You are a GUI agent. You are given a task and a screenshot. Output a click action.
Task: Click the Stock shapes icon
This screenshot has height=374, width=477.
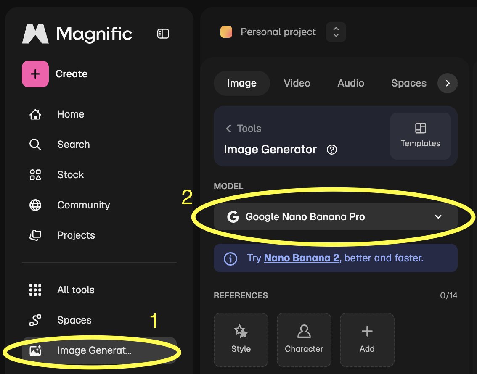click(x=35, y=175)
